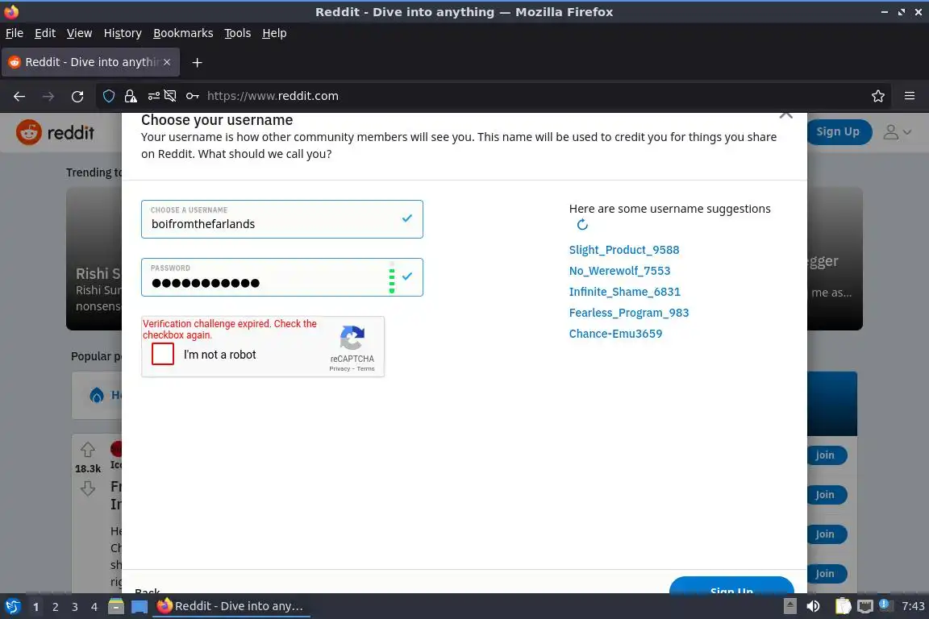Open the File menu
This screenshot has width=929, height=619.
coord(15,33)
